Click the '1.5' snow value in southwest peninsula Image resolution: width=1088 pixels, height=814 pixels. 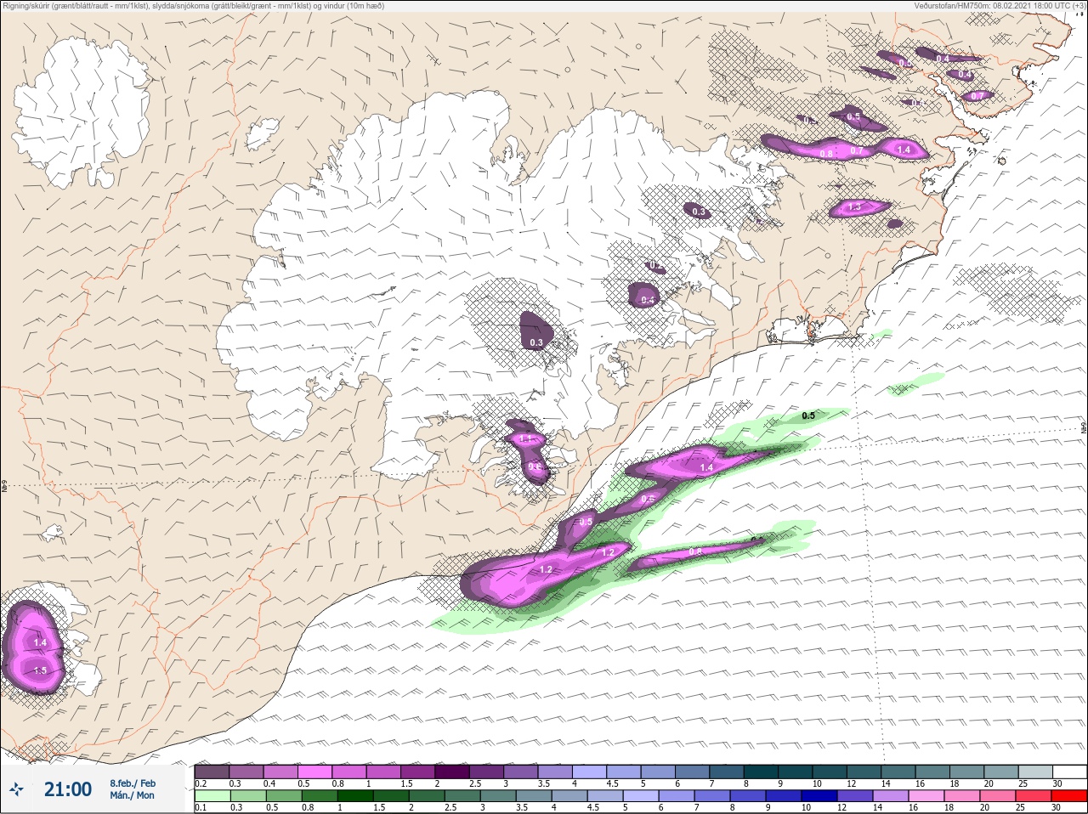40,670
